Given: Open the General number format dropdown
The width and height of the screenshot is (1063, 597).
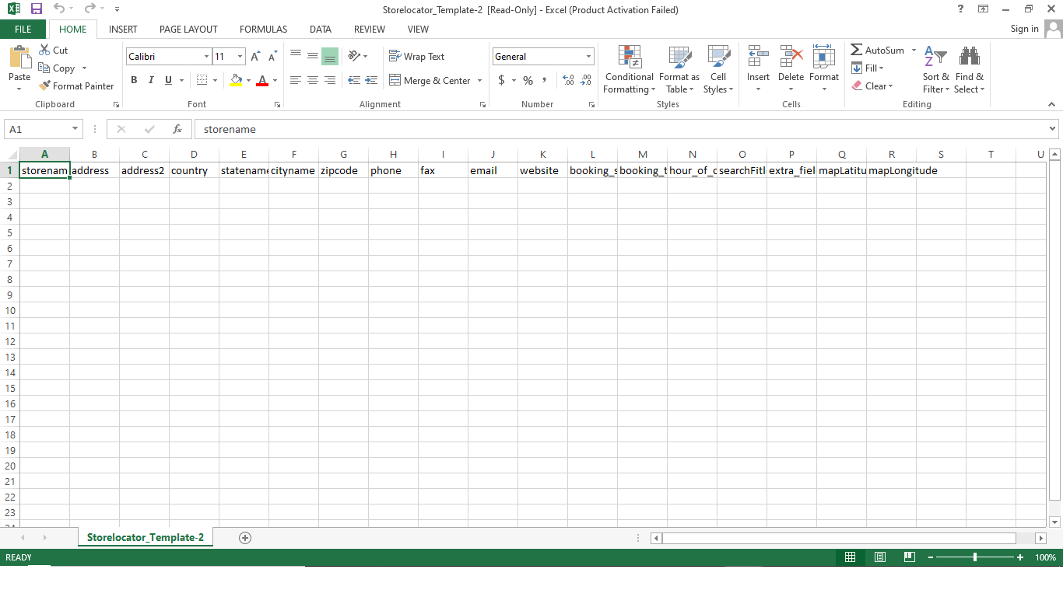Looking at the screenshot, I should (588, 57).
